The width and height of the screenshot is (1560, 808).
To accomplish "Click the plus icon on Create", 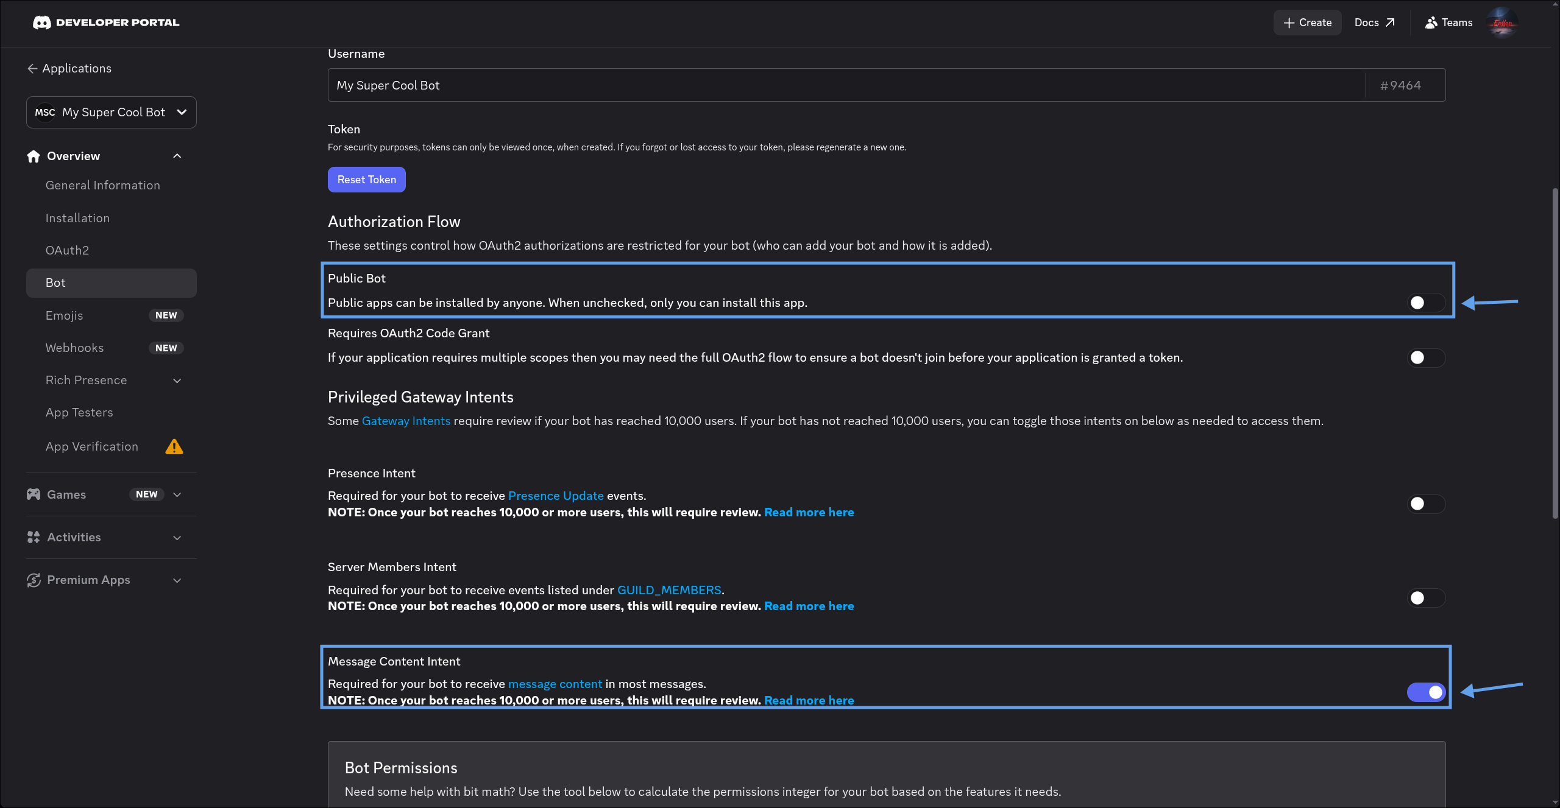I will (x=1289, y=23).
